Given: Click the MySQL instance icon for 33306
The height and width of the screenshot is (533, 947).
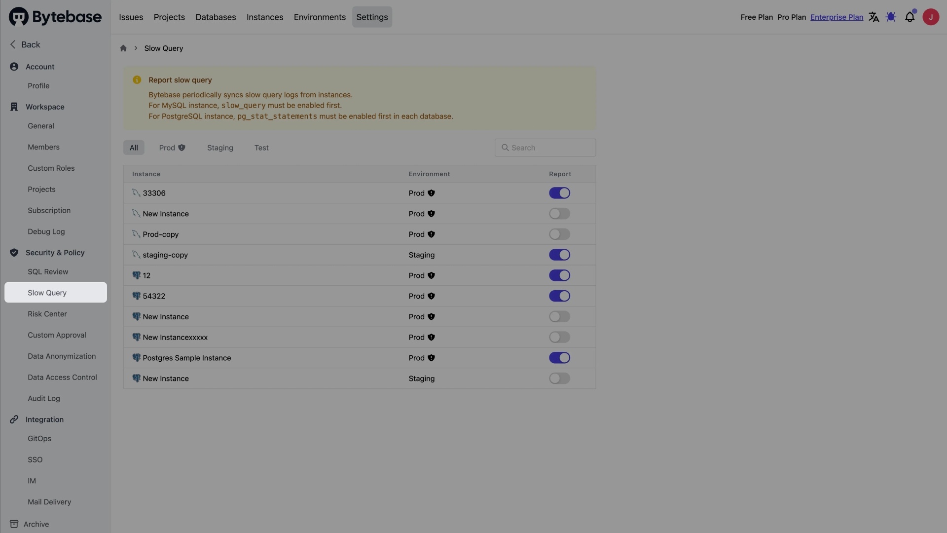Looking at the screenshot, I should (136, 193).
